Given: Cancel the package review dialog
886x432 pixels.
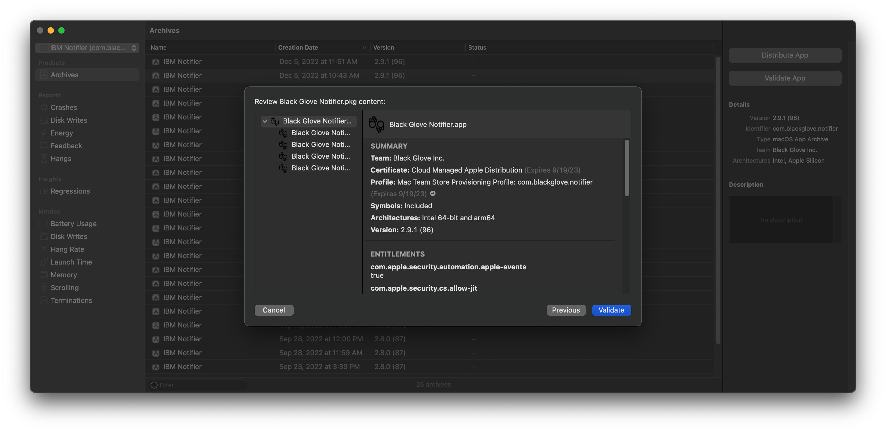Looking at the screenshot, I should (x=274, y=310).
